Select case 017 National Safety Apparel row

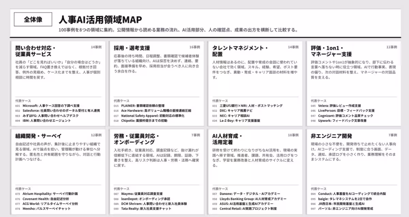(149, 116)
